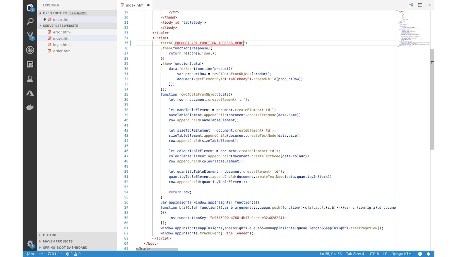Click the EXPLORER panel title

pos(51,5)
